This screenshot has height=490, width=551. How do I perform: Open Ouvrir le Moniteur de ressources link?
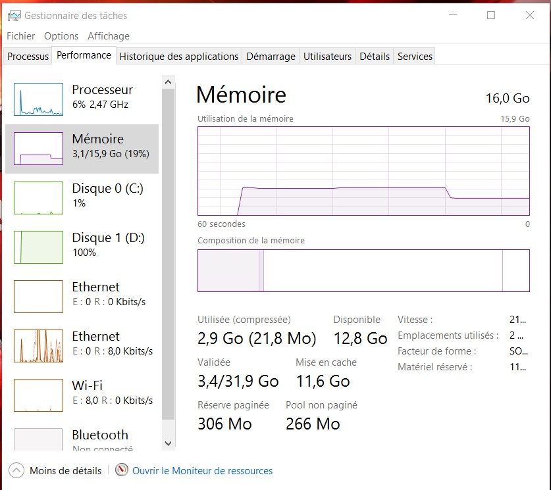pyautogui.click(x=202, y=471)
